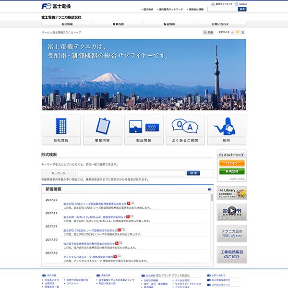Open the 総合サイトマップ sitemap link

[x=222, y=4]
